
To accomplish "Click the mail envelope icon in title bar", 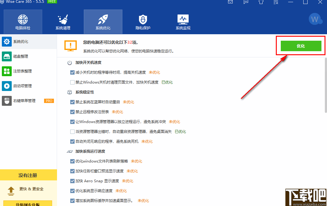I will (x=230, y=2).
